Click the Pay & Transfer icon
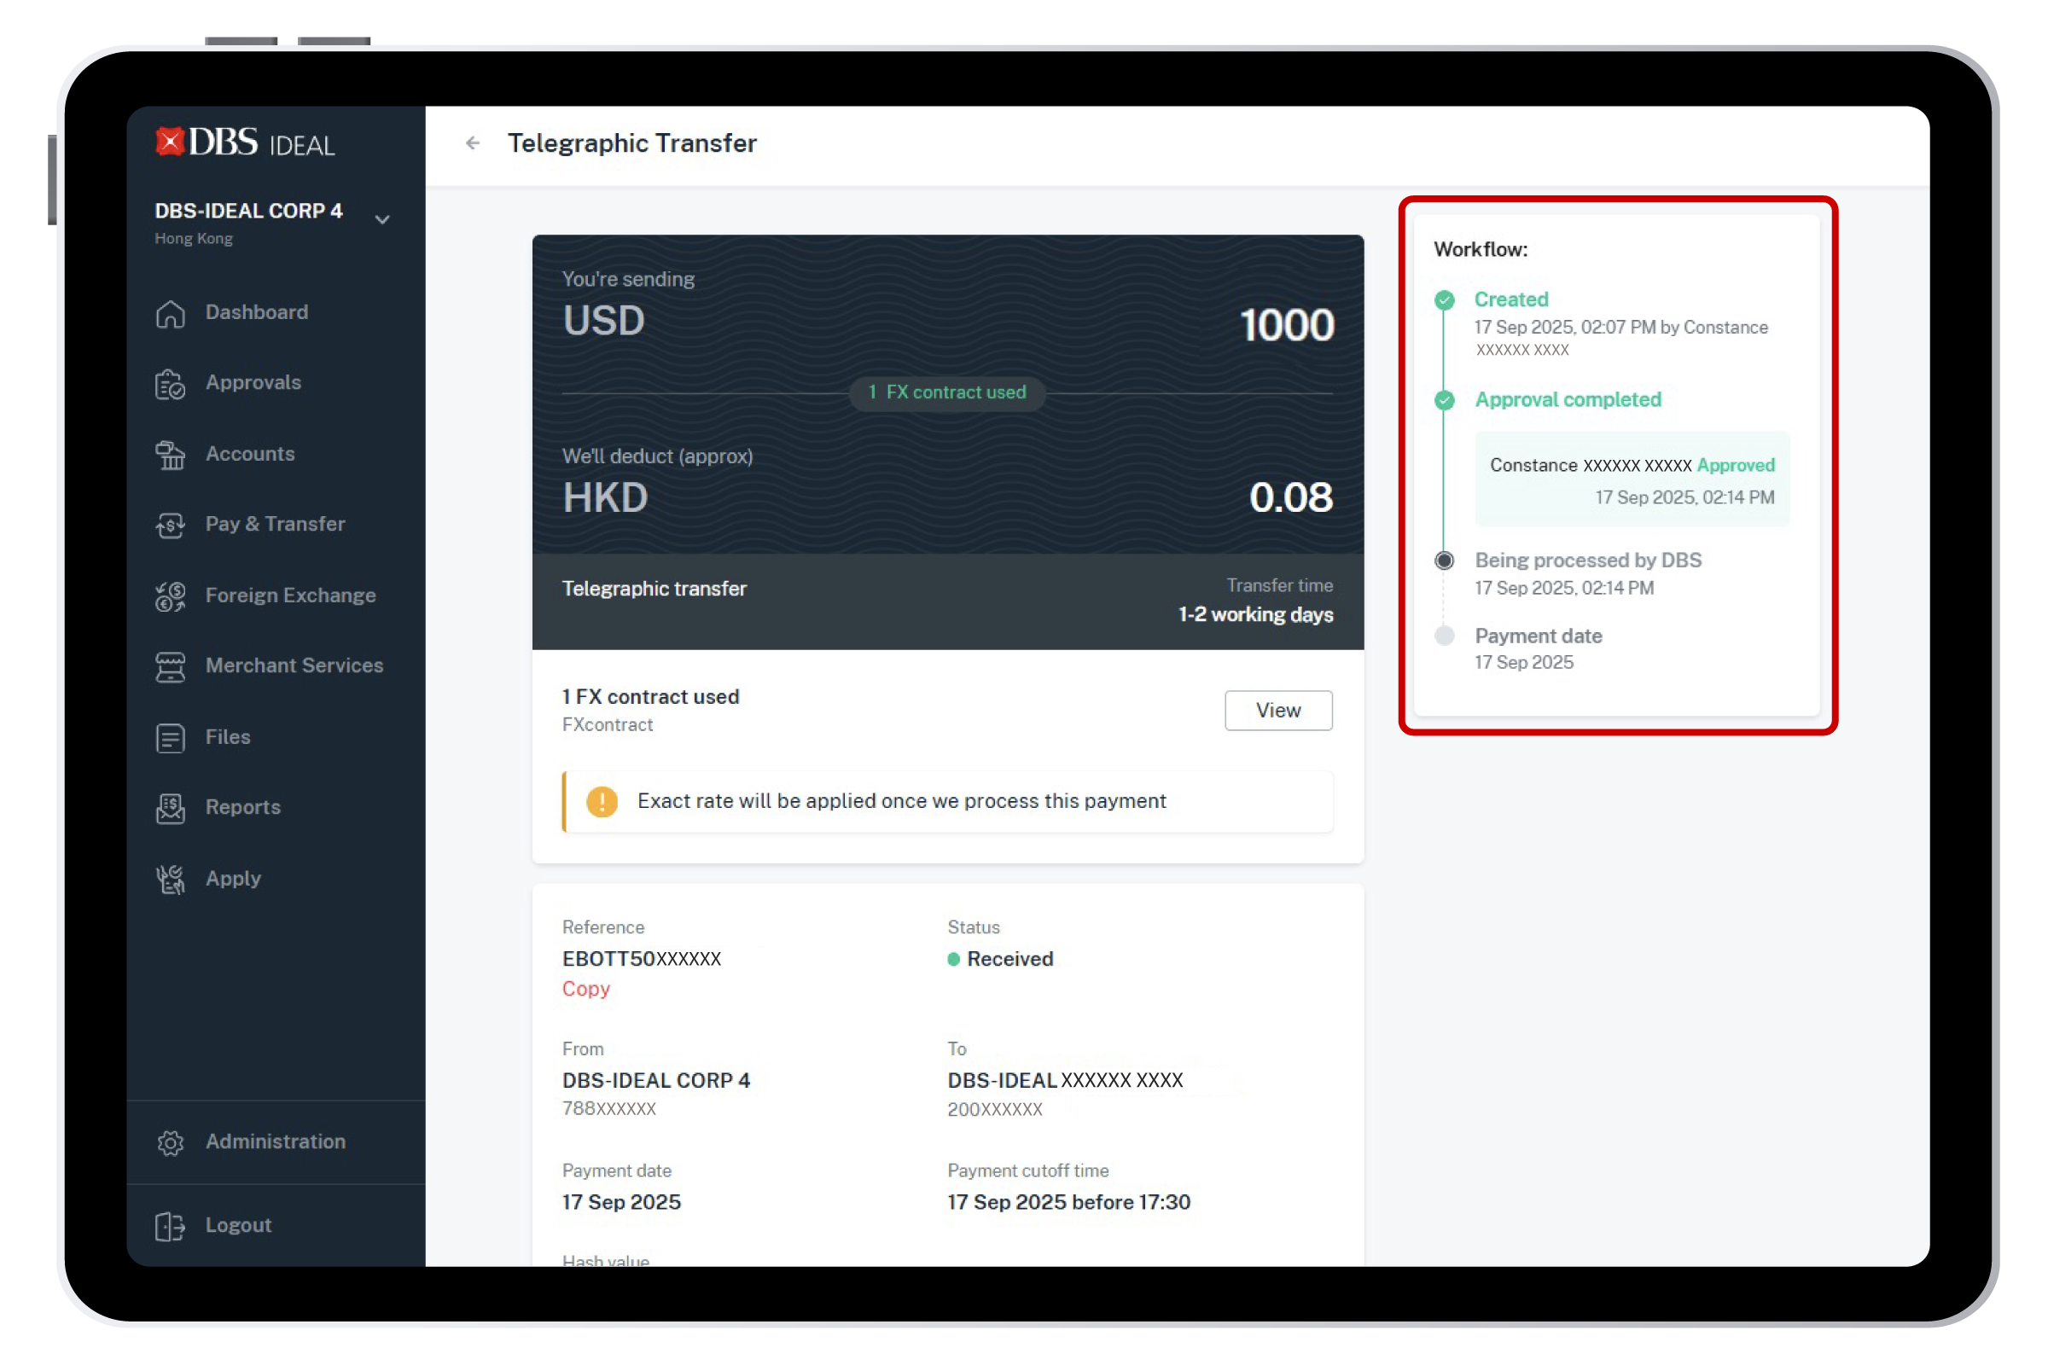2048x1365 pixels. (x=171, y=525)
